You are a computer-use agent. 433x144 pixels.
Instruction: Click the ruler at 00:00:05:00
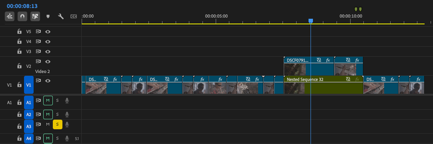click(x=216, y=16)
